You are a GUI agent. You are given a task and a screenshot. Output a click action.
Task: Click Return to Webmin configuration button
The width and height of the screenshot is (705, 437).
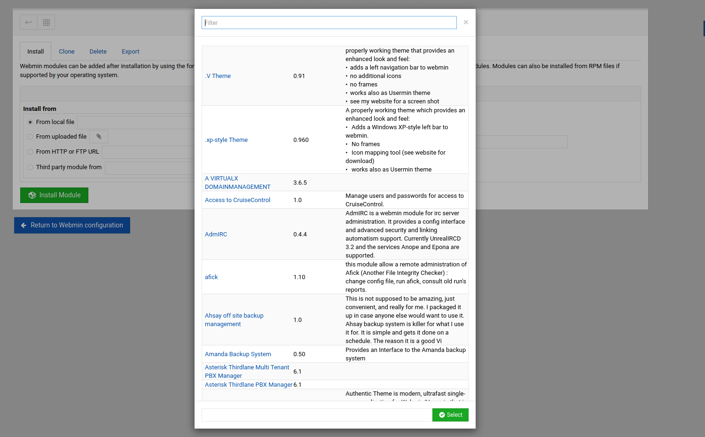pos(72,226)
